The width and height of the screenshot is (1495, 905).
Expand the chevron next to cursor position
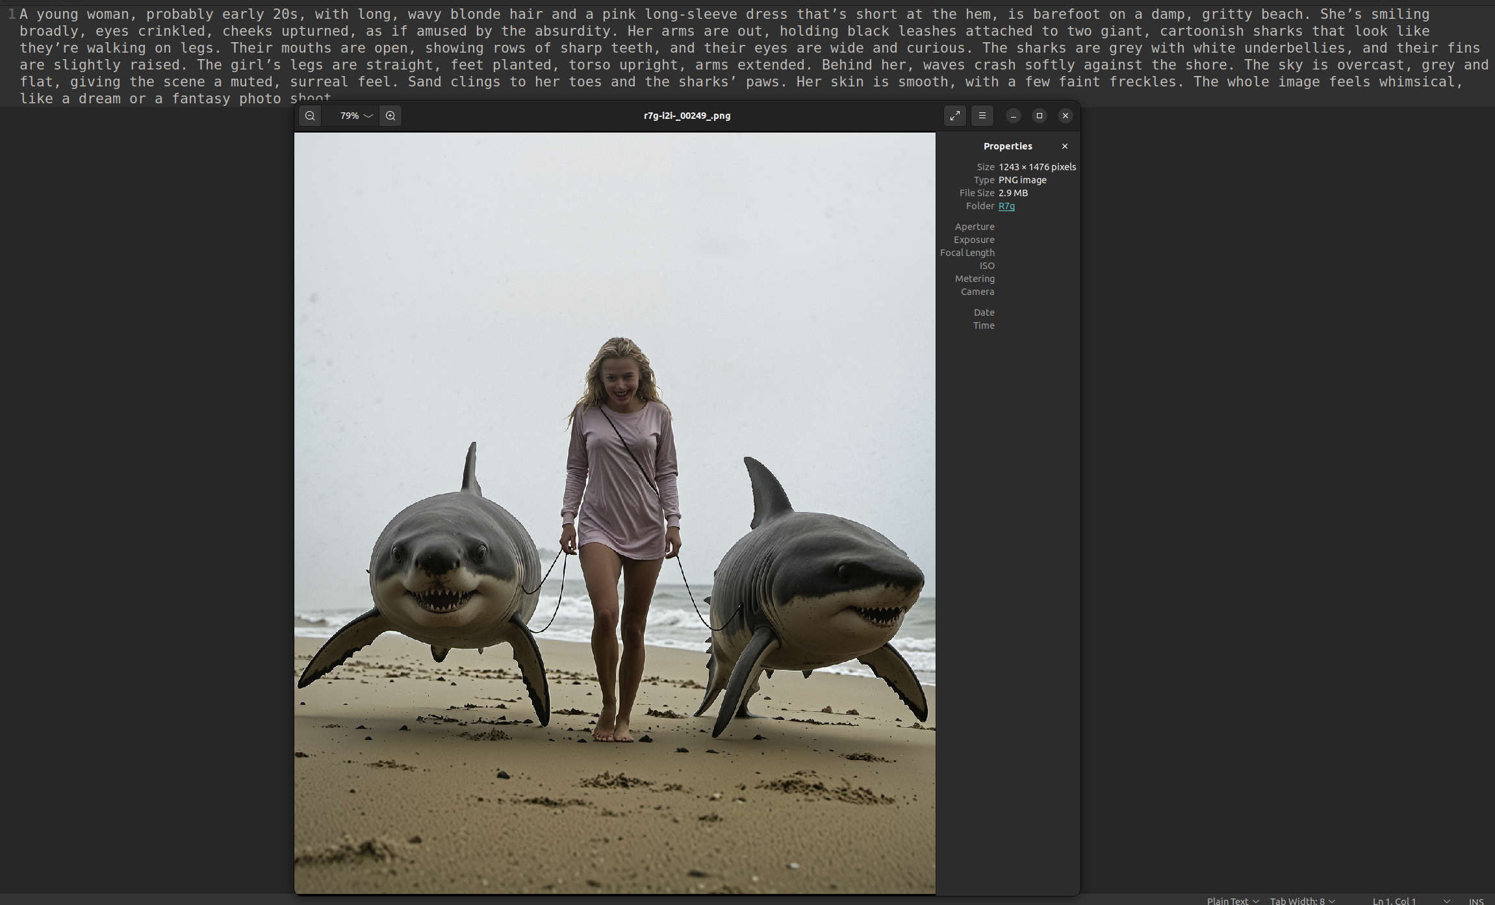pos(1446,900)
